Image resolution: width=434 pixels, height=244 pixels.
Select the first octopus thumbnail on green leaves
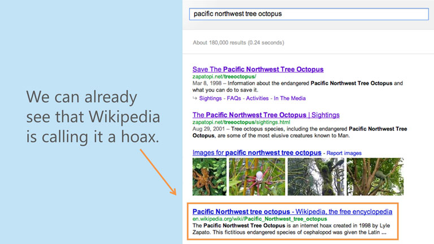point(209,177)
